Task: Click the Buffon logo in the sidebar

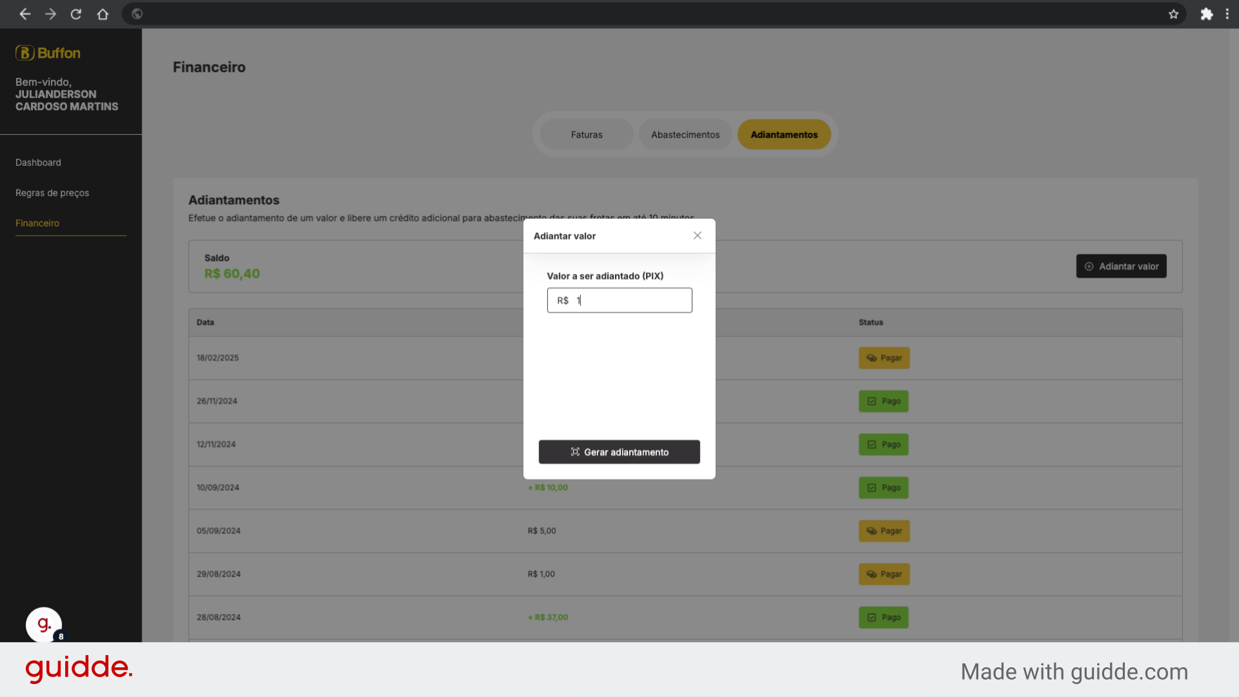Action: (x=48, y=53)
